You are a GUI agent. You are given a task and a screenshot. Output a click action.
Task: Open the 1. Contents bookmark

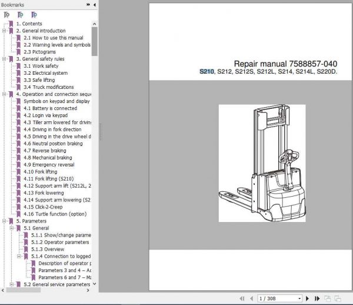click(29, 24)
